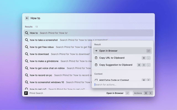Click the Add Extra Code context icon
Viewport: 177px width, 110px height.
[x=96, y=80]
